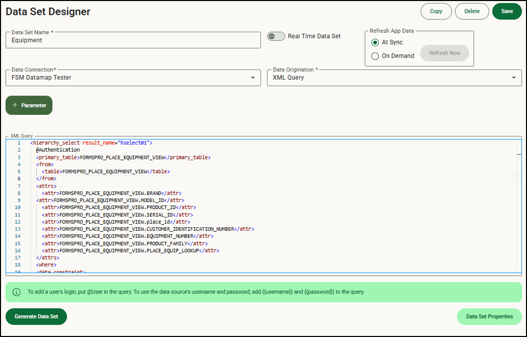This screenshot has width=527, height=337.
Task: Click the dropdown arrow for Data Origination
Action: 514,78
